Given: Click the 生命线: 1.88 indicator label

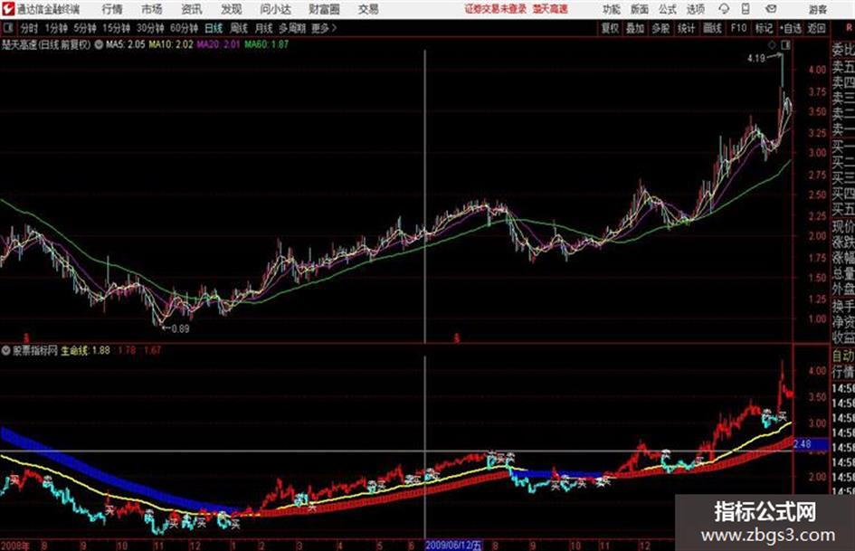Looking at the screenshot, I should coord(86,350).
